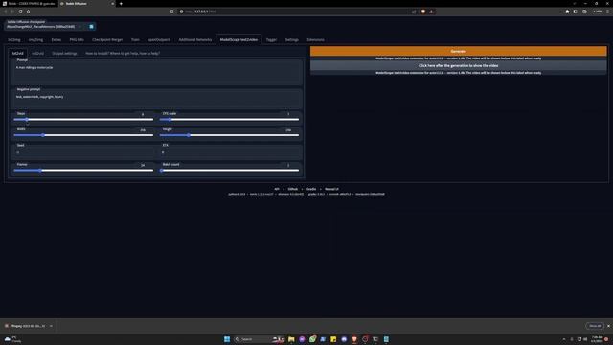Select the vid2vid sub-tab
The height and width of the screenshot is (345, 613).
pos(38,54)
